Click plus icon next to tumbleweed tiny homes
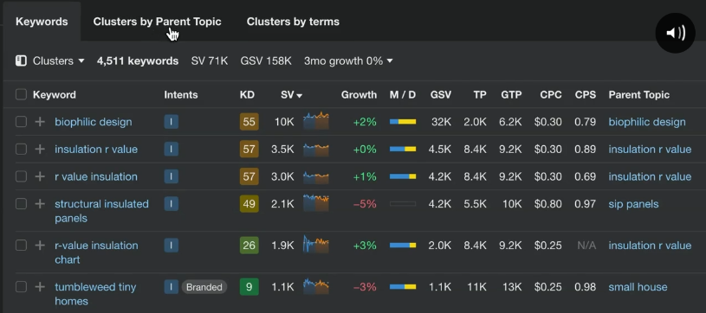The image size is (706, 313). click(x=40, y=287)
